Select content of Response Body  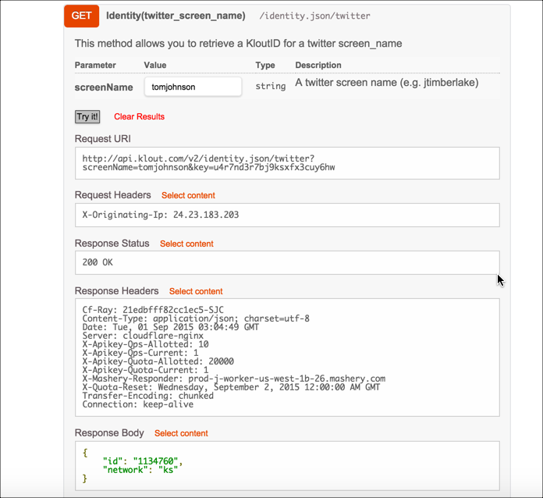[181, 433]
